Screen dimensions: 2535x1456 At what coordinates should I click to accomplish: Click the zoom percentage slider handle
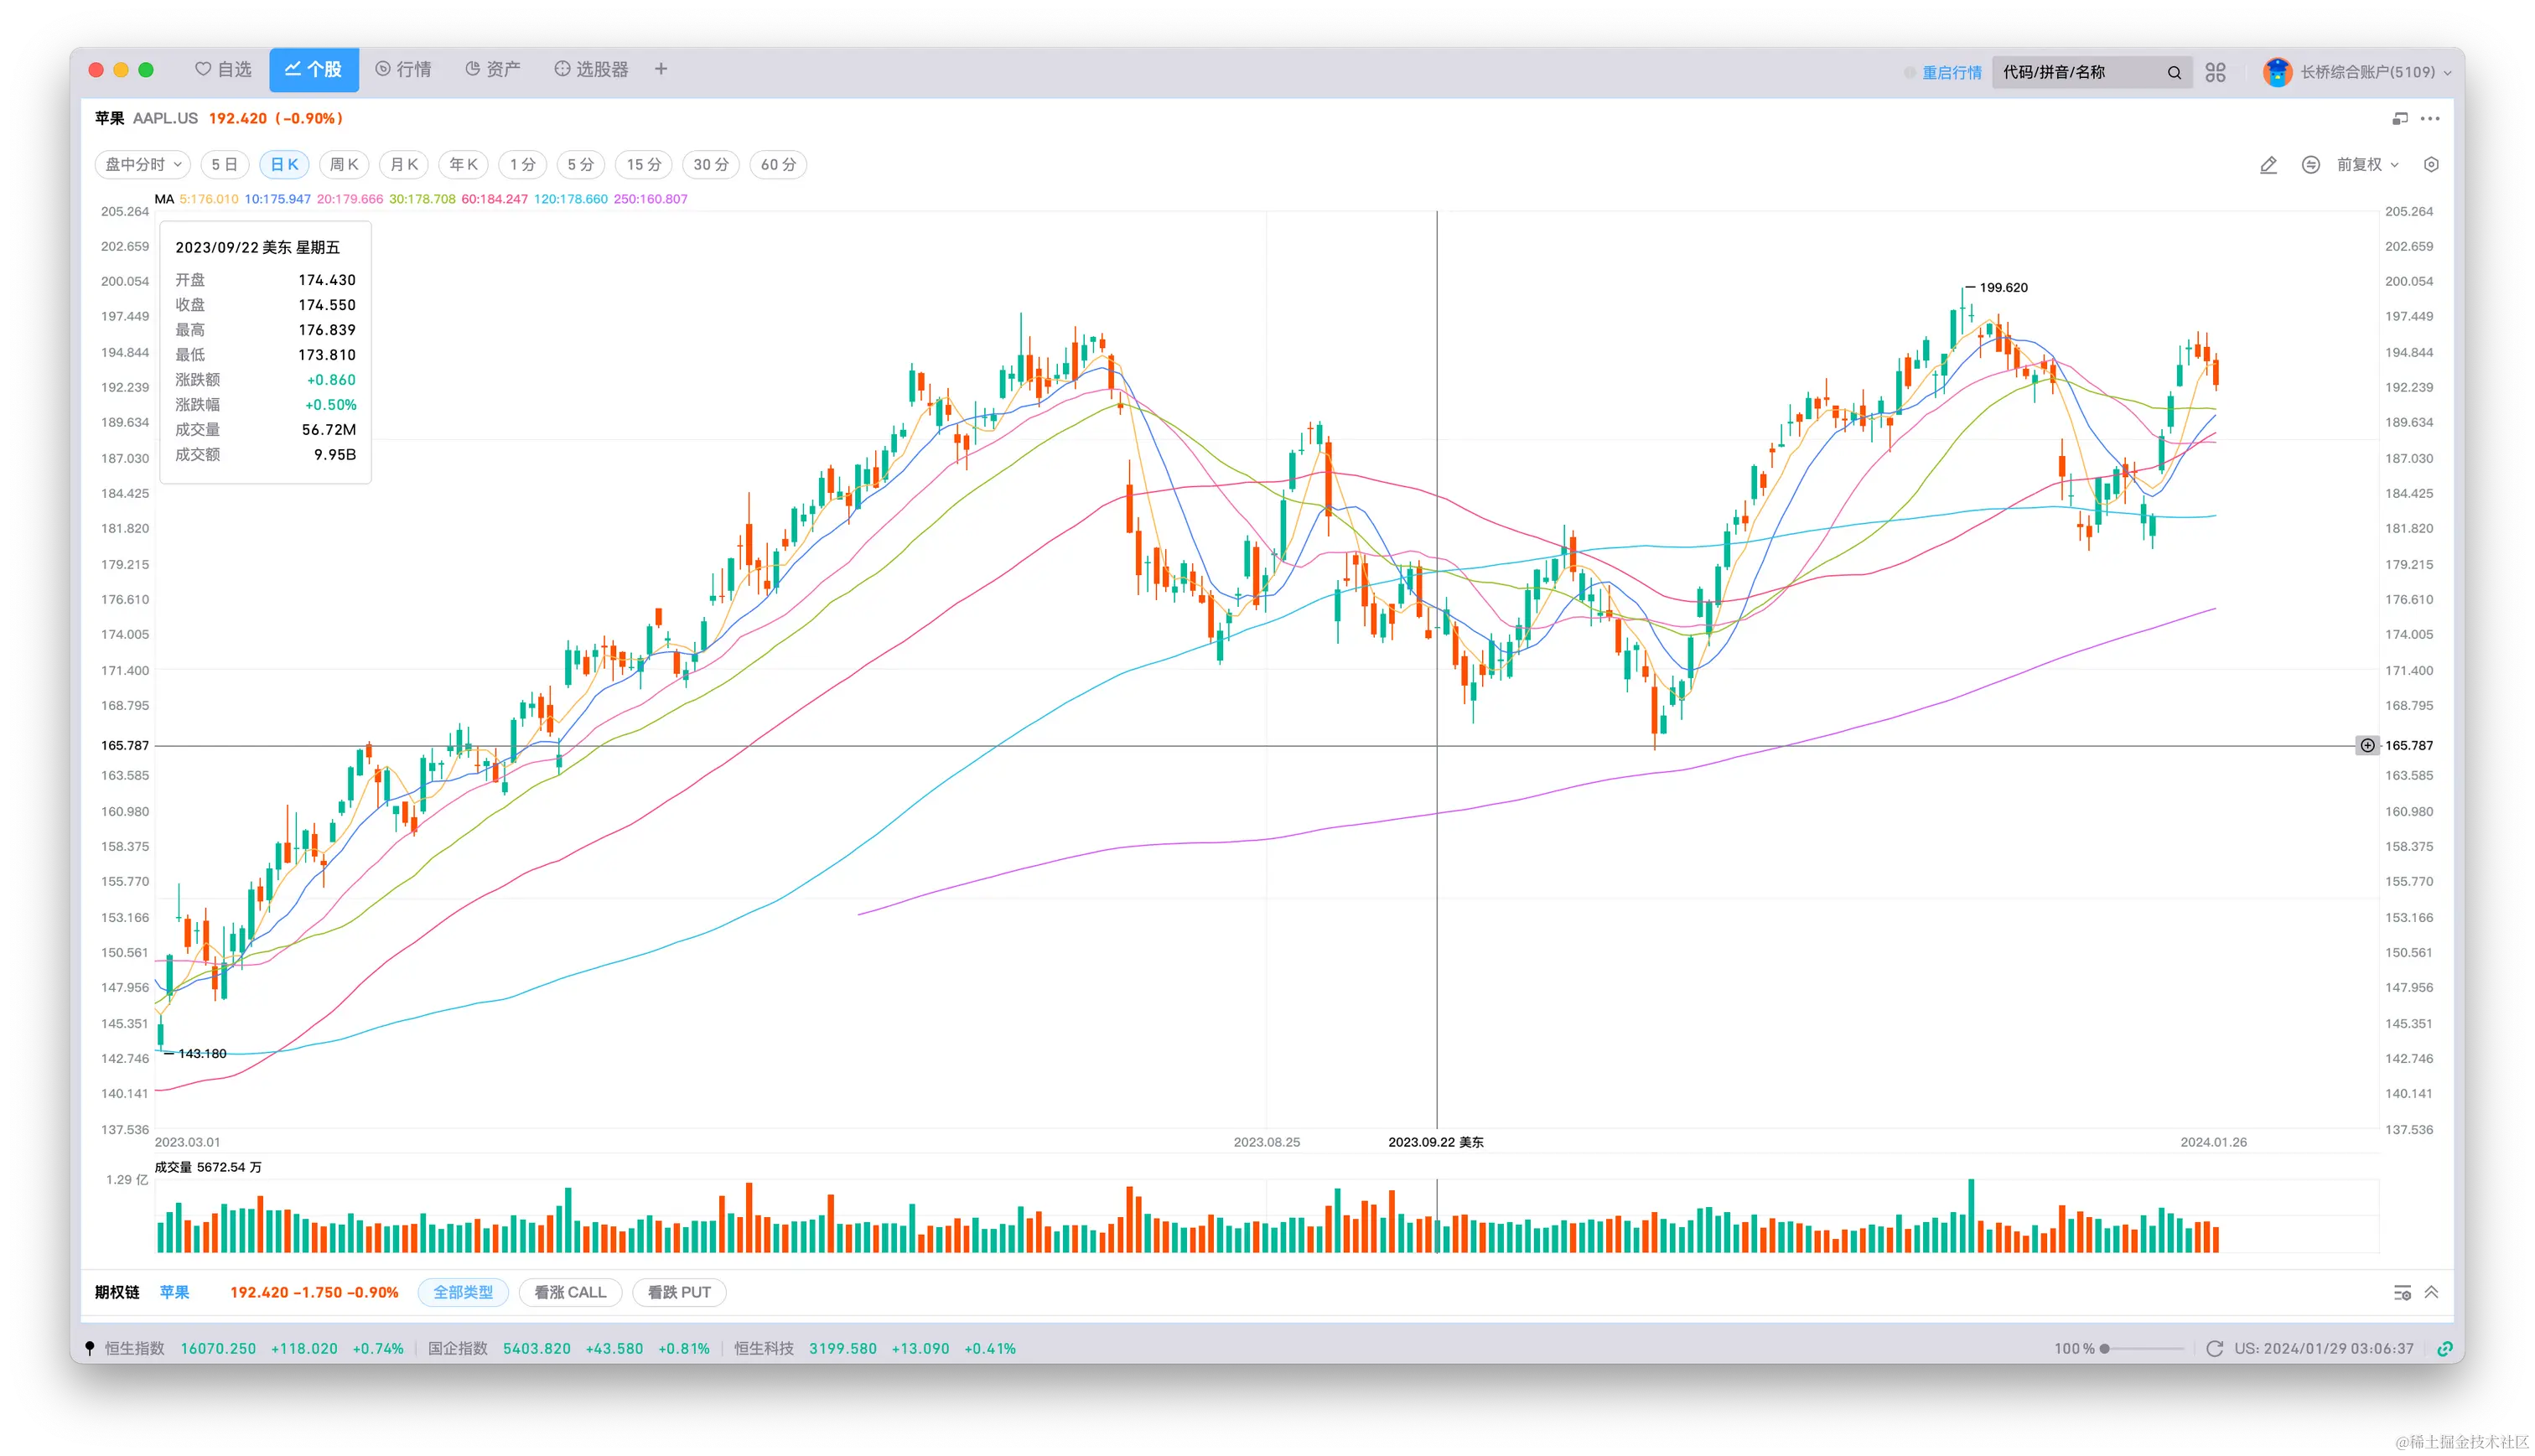point(2104,1348)
